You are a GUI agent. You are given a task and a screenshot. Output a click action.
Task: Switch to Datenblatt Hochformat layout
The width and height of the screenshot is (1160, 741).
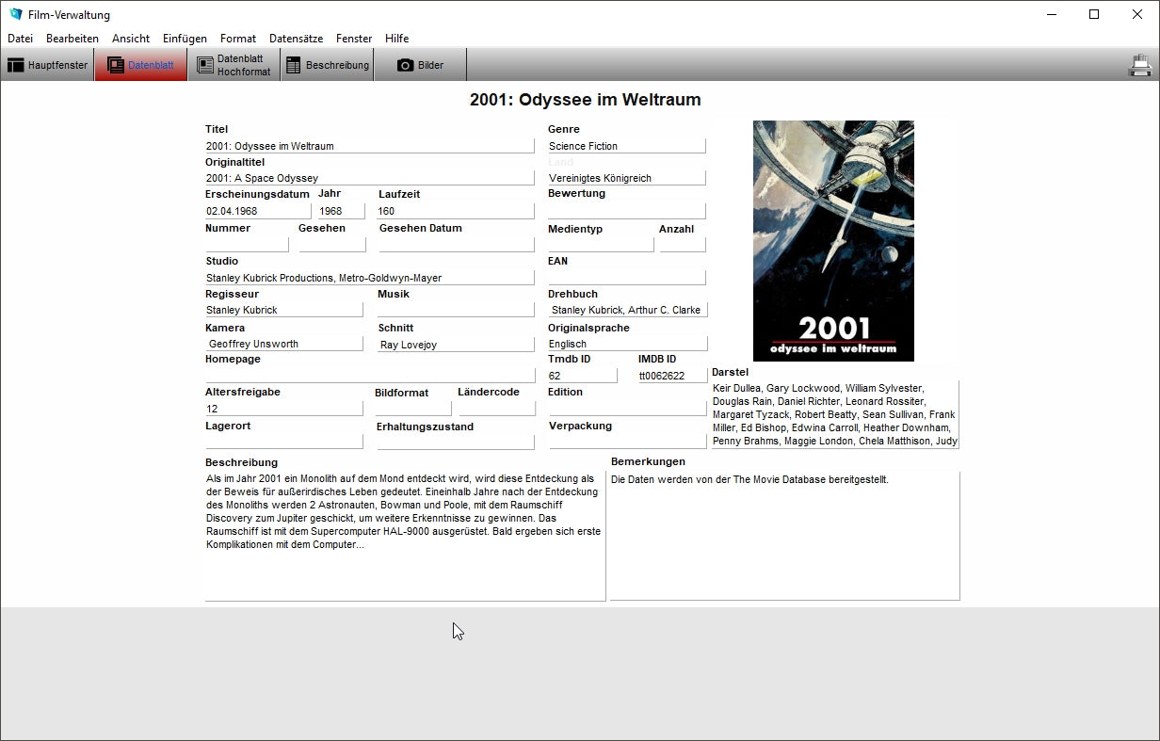point(234,65)
